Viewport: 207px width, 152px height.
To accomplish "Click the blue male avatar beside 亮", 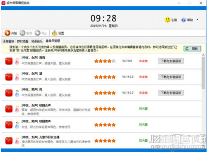I will coord(17,93).
